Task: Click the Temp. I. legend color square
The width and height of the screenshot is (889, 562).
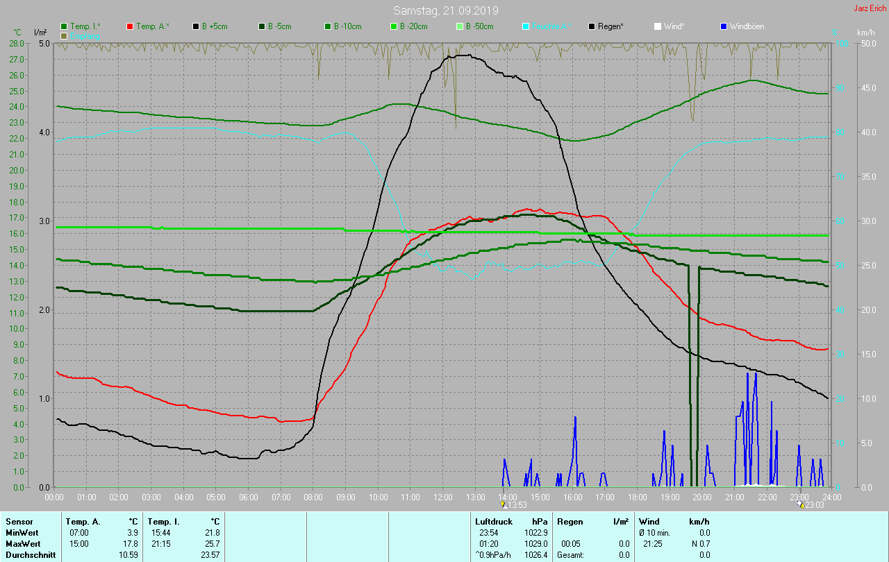Action: click(64, 26)
